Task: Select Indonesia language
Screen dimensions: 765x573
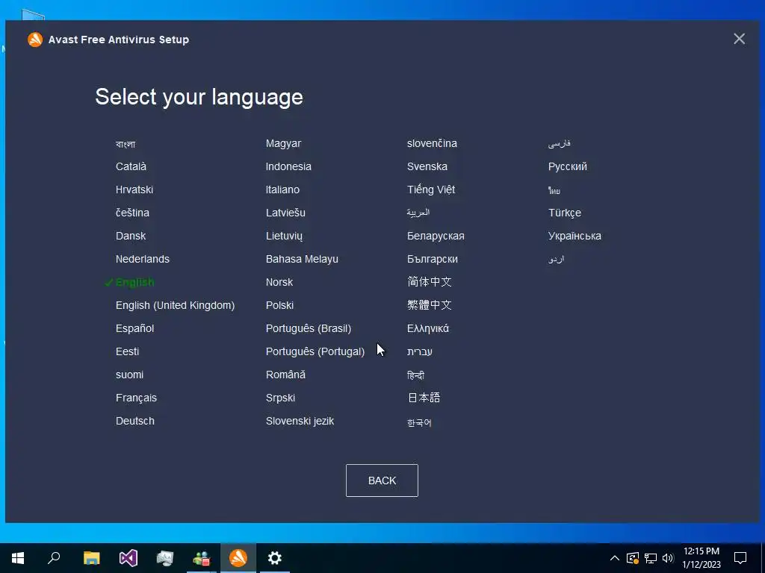Action: click(288, 166)
